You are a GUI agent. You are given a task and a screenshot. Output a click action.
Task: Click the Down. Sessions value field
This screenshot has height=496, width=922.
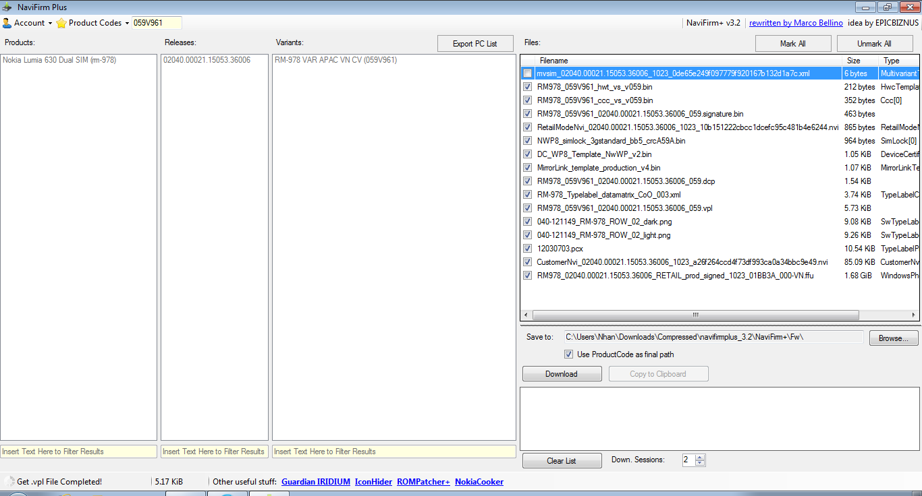688,460
